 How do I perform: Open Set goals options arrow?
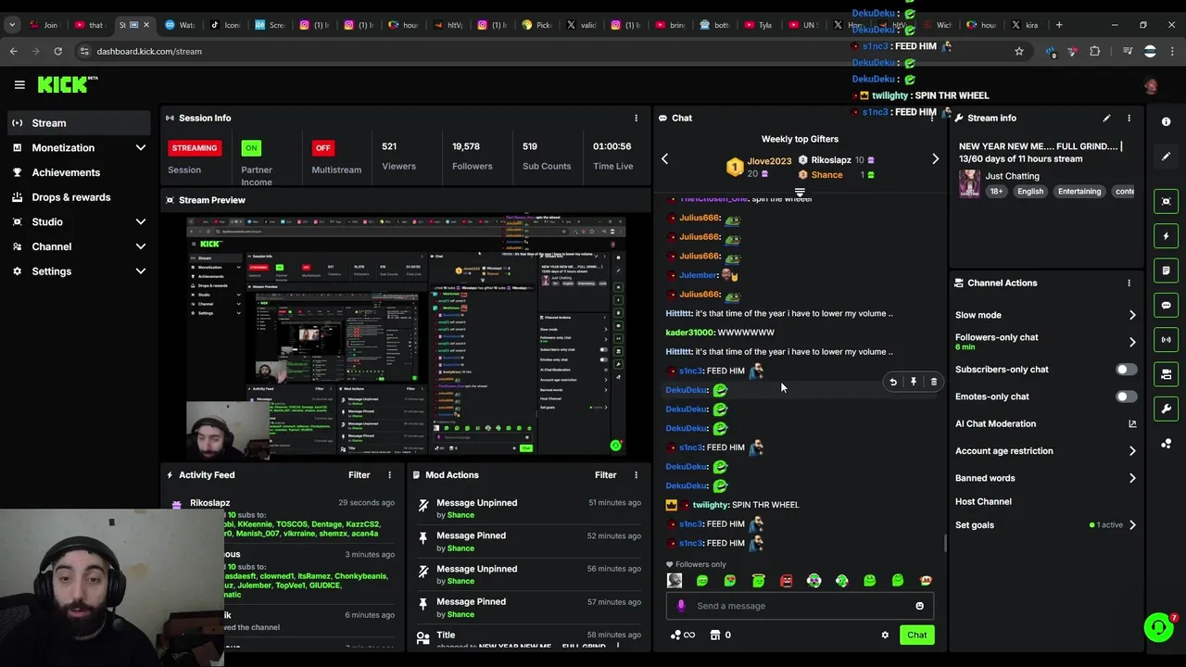tap(1131, 525)
